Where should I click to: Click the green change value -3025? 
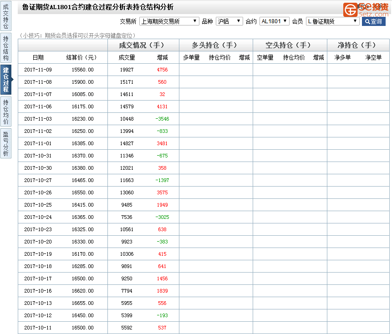tap(162, 217)
